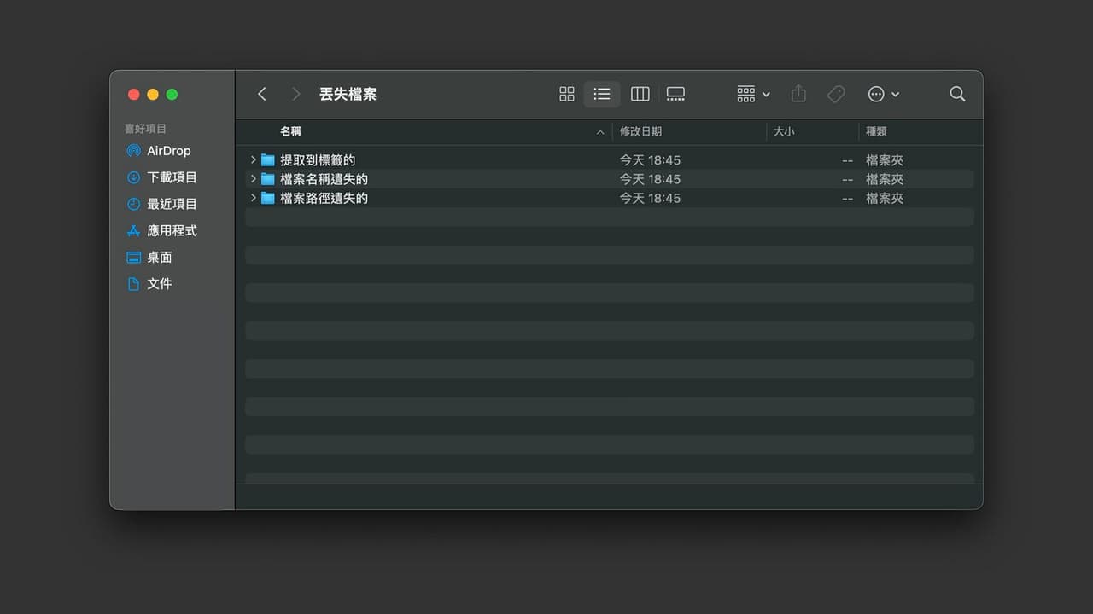Select 應用程式 in the sidebar

(172, 230)
